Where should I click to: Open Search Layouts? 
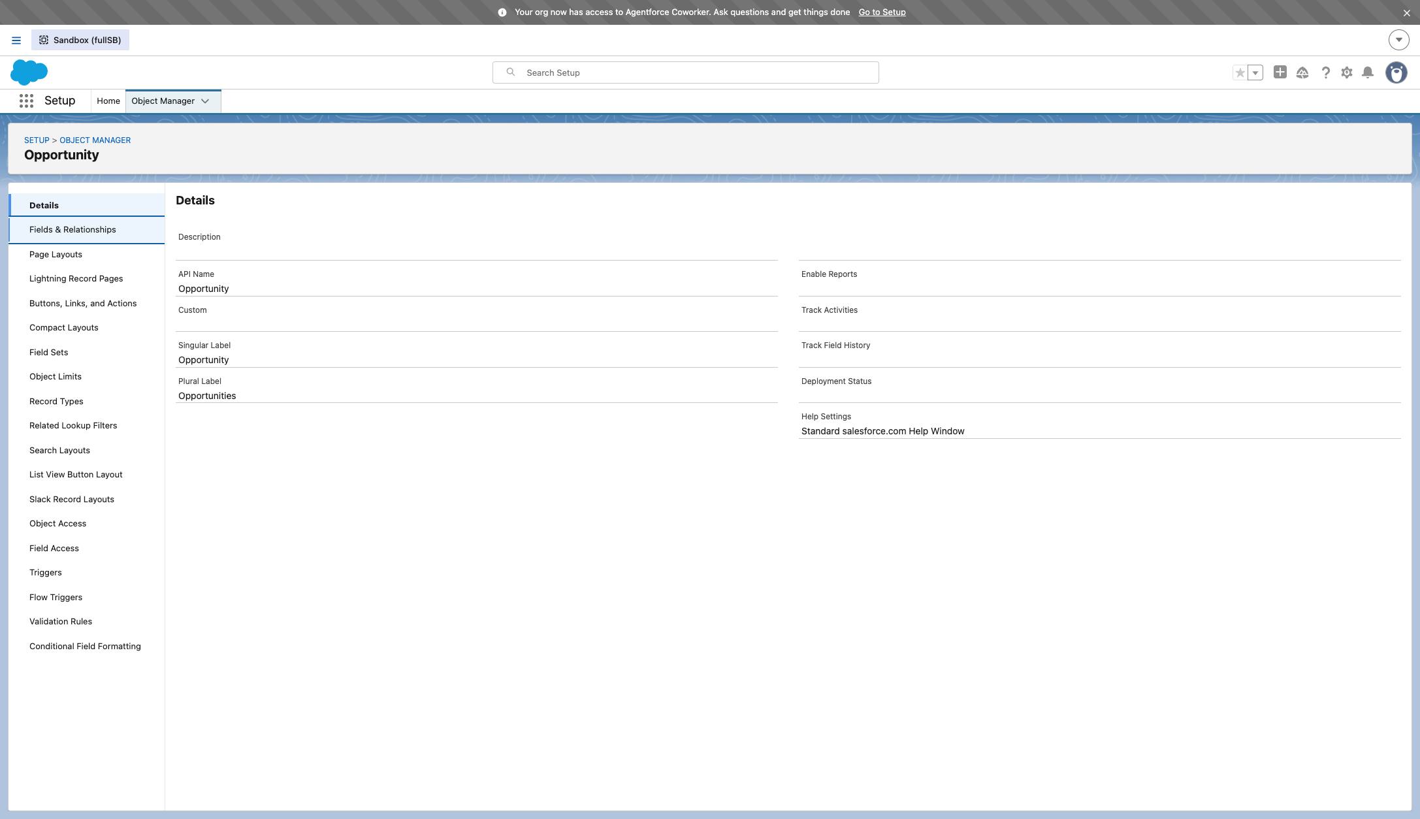coord(87,451)
